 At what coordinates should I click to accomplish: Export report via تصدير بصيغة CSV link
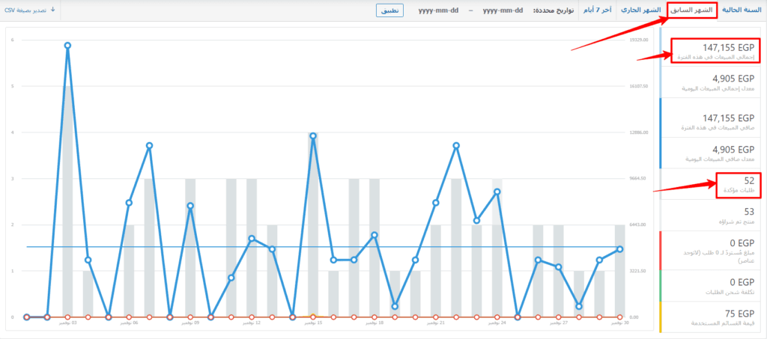click(30, 10)
